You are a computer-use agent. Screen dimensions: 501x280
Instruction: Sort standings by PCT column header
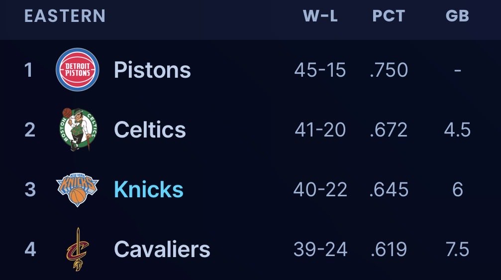[x=389, y=15]
